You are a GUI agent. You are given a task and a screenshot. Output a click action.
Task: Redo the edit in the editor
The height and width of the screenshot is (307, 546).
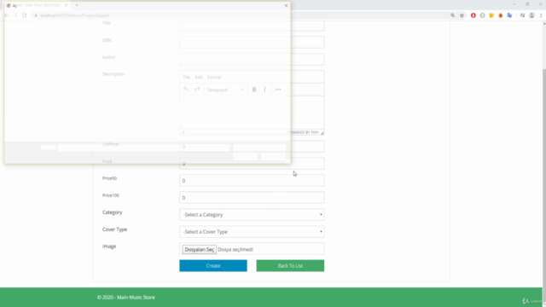pos(197,90)
